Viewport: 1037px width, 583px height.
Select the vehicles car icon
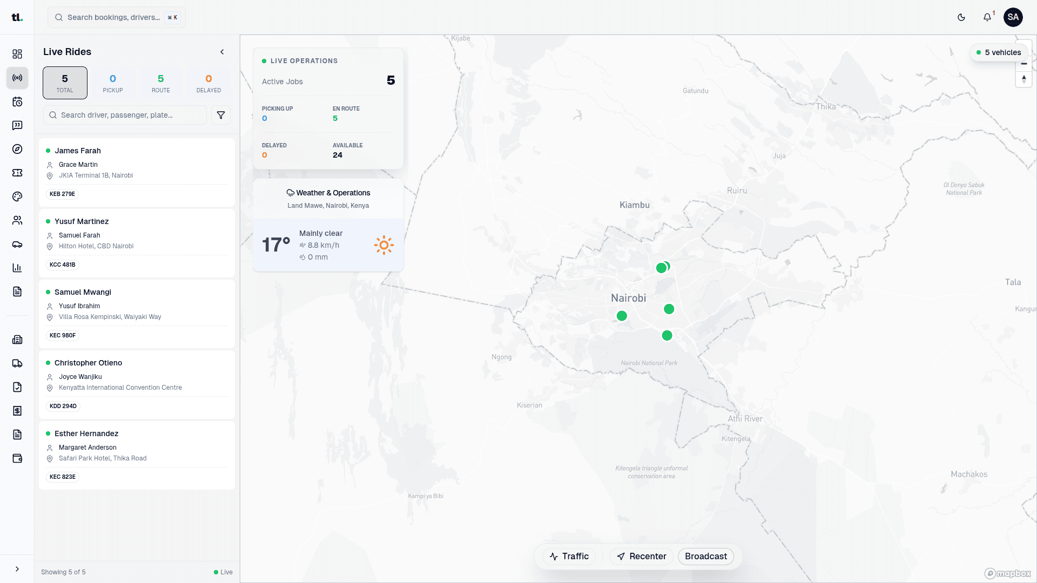pos(17,244)
